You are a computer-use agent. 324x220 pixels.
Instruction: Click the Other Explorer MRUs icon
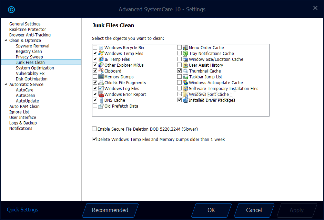tap(101, 65)
